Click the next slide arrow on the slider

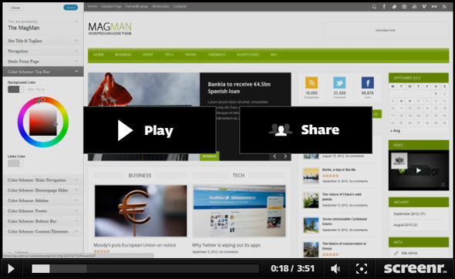coord(285,156)
